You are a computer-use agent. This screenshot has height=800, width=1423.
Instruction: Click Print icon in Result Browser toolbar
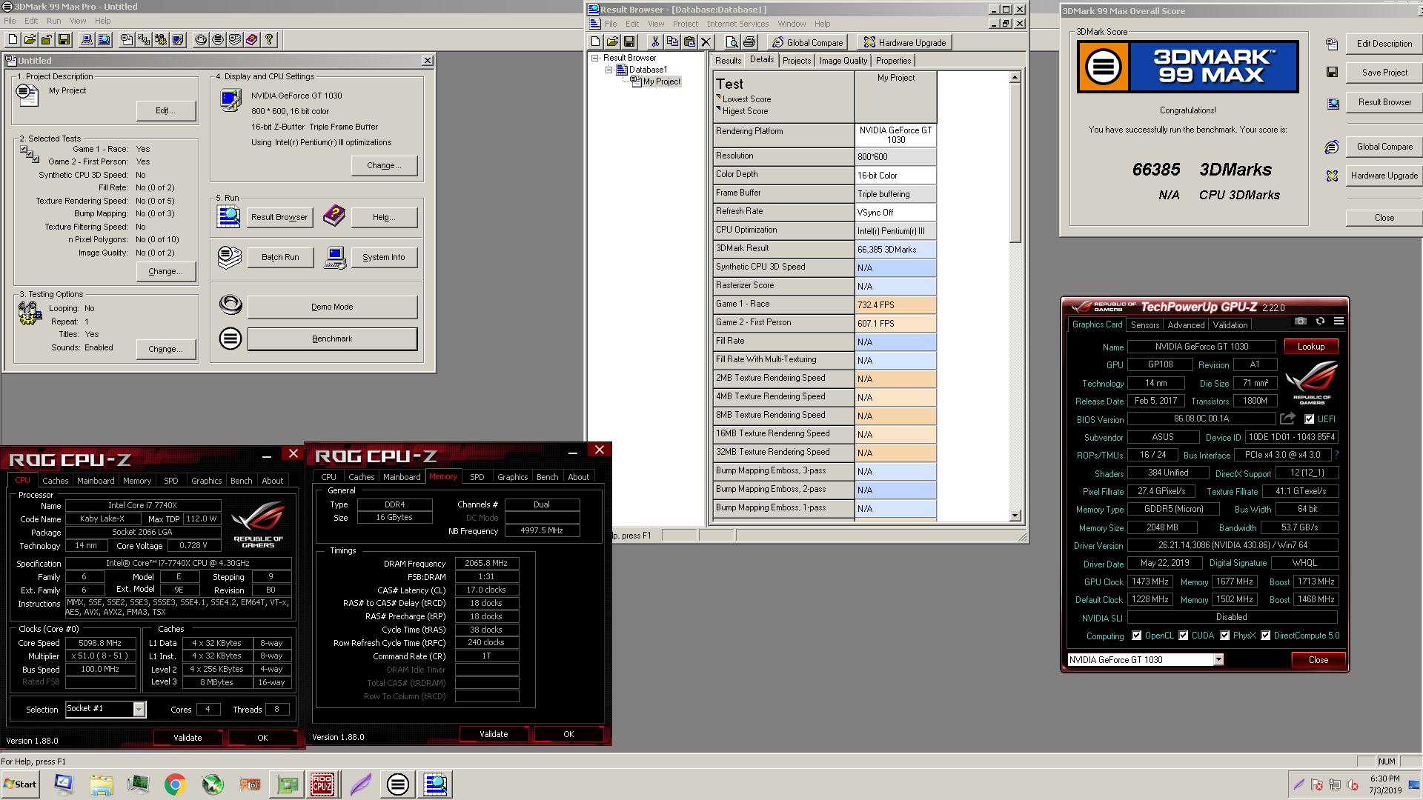[x=749, y=42]
